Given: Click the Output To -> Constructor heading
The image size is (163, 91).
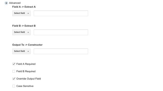Looking at the screenshot, I should (27, 45).
